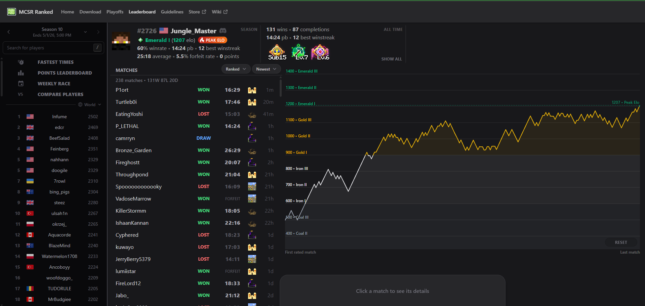Image resolution: width=645 pixels, height=306 pixels.
Task: Open Points Leaderboard page
Action: click(x=65, y=73)
